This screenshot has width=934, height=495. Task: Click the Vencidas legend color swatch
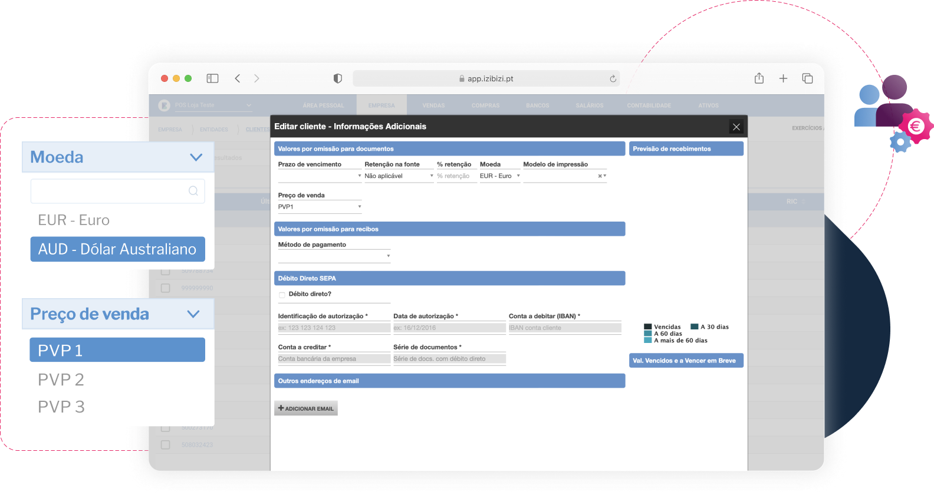pyautogui.click(x=648, y=326)
